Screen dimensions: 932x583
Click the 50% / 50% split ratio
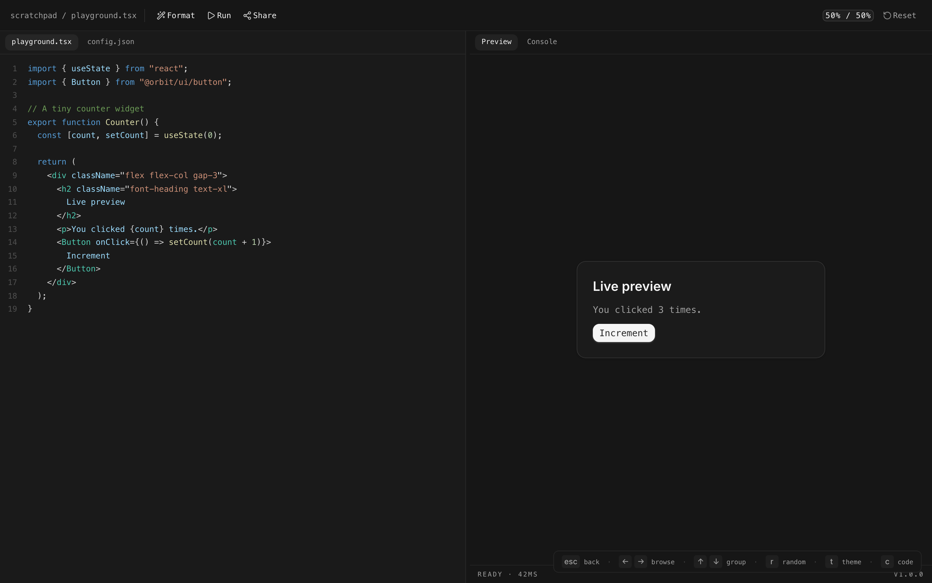[x=848, y=16]
